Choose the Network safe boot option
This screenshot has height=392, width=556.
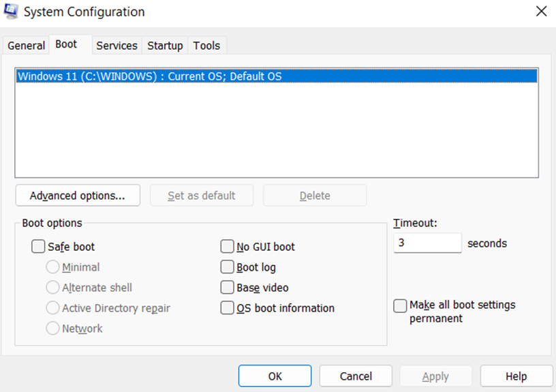coord(52,329)
